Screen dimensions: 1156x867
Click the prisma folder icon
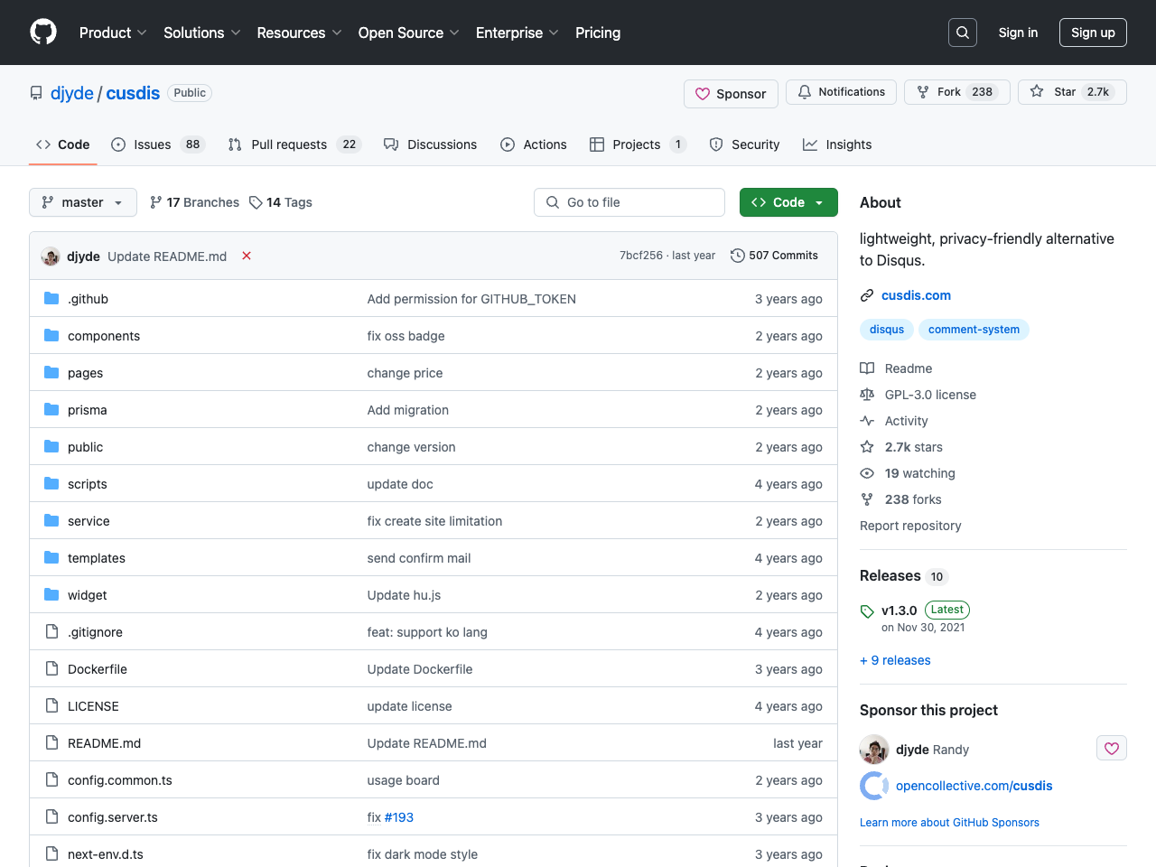(x=51, y=410)
